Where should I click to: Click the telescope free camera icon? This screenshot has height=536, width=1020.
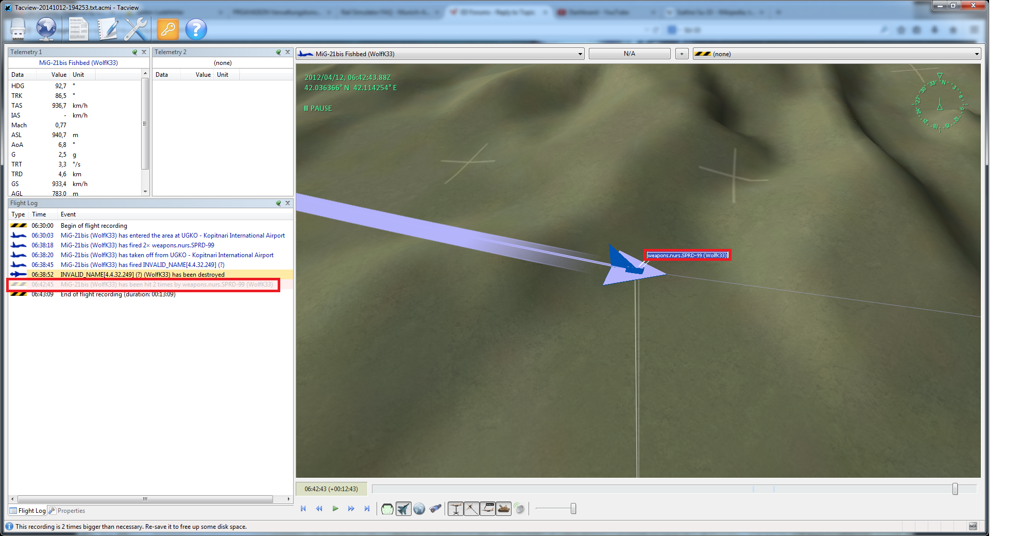435,509
